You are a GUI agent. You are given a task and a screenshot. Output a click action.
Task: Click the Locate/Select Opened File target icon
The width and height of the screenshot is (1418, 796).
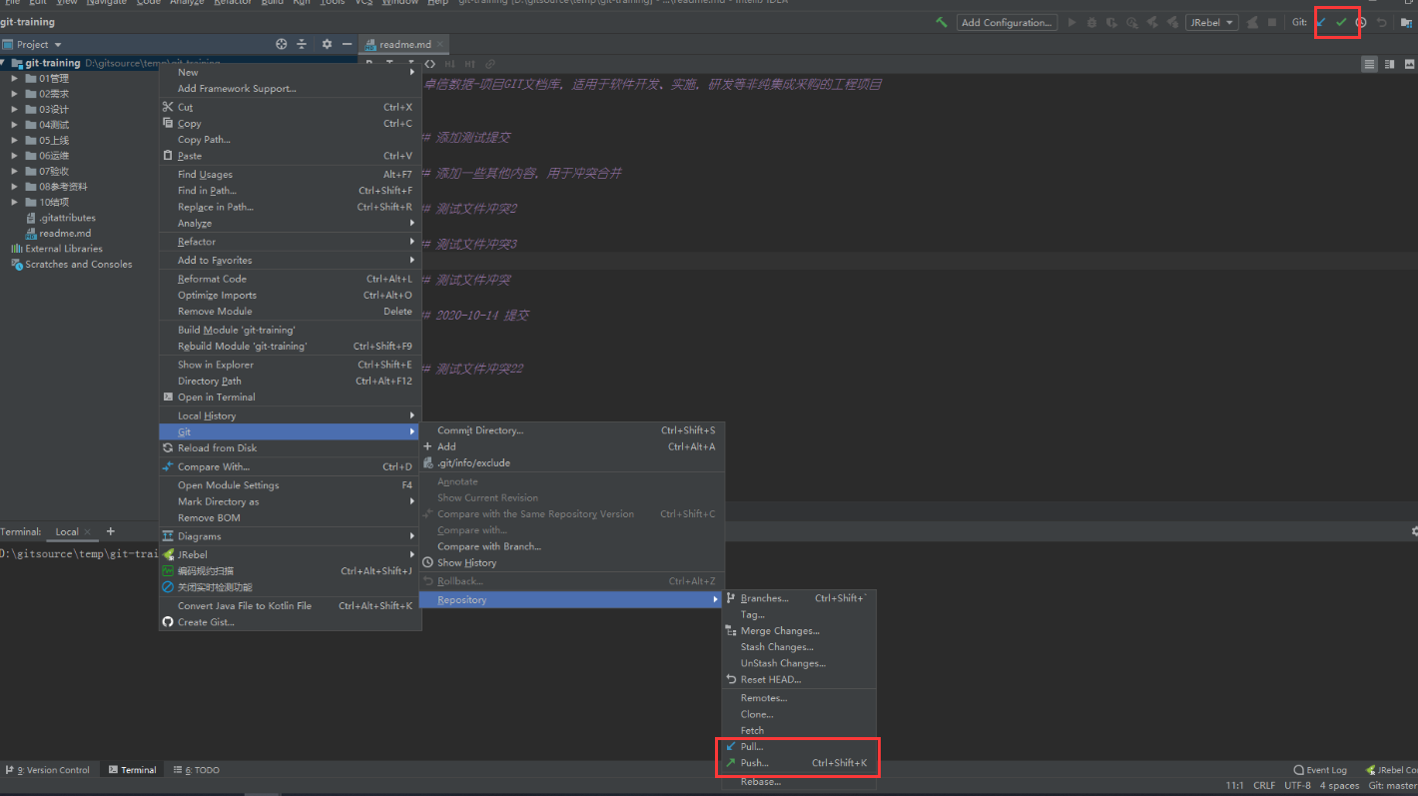[x=282, y=44]
